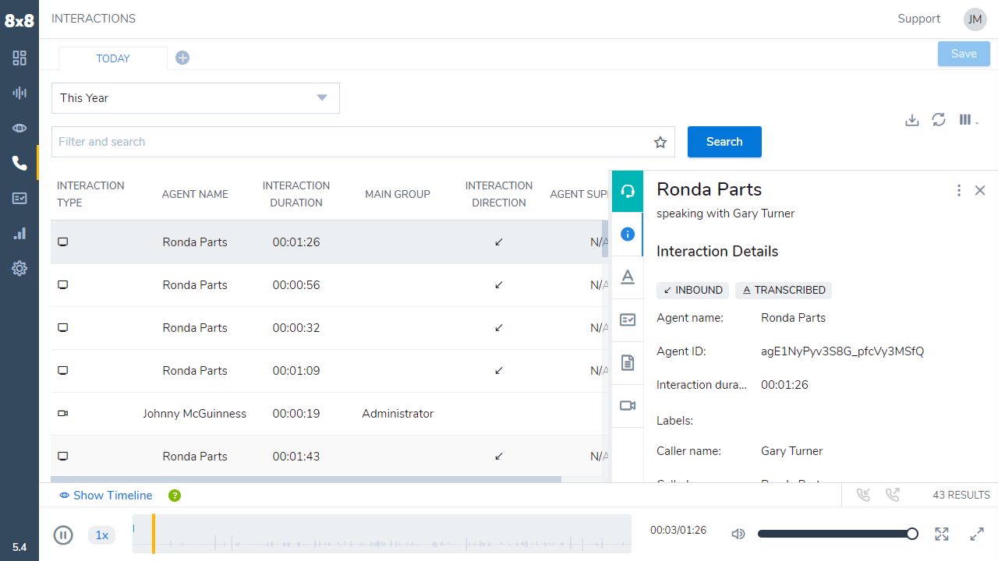Save search with the star icon
Viewport: 998px width, 561px height.
coord(660,142)
